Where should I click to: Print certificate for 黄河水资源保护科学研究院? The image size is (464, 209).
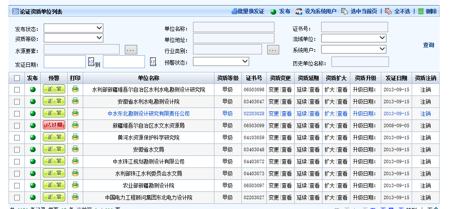(x=75, y=137)
